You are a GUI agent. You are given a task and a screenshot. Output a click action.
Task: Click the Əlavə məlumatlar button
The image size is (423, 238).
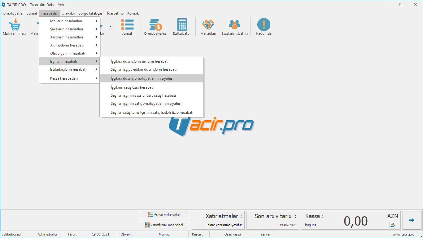pos(164,215)
